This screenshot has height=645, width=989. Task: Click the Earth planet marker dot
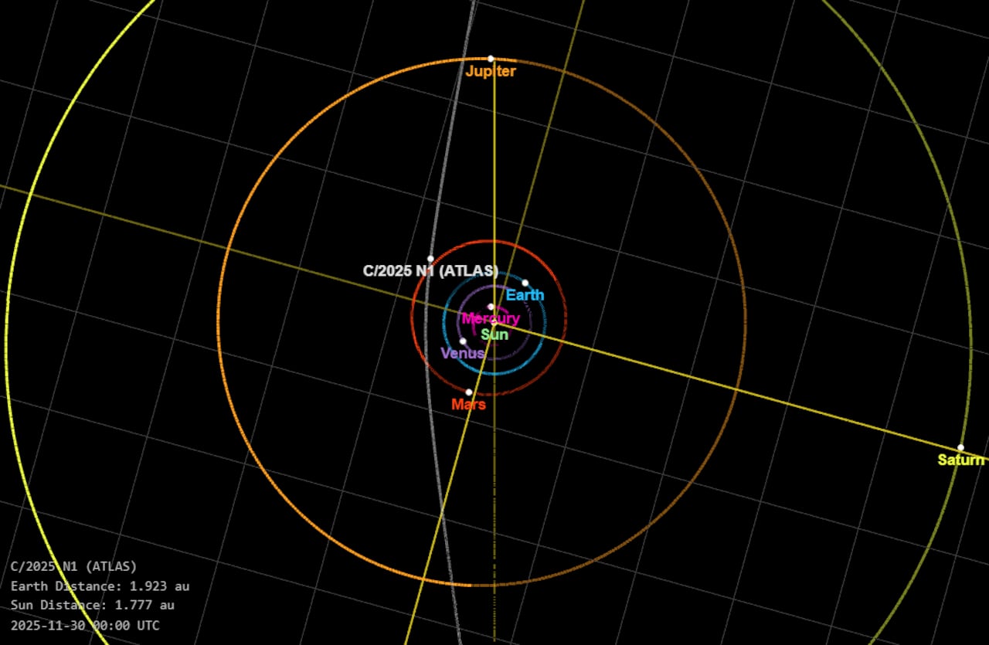click(525, 283)
